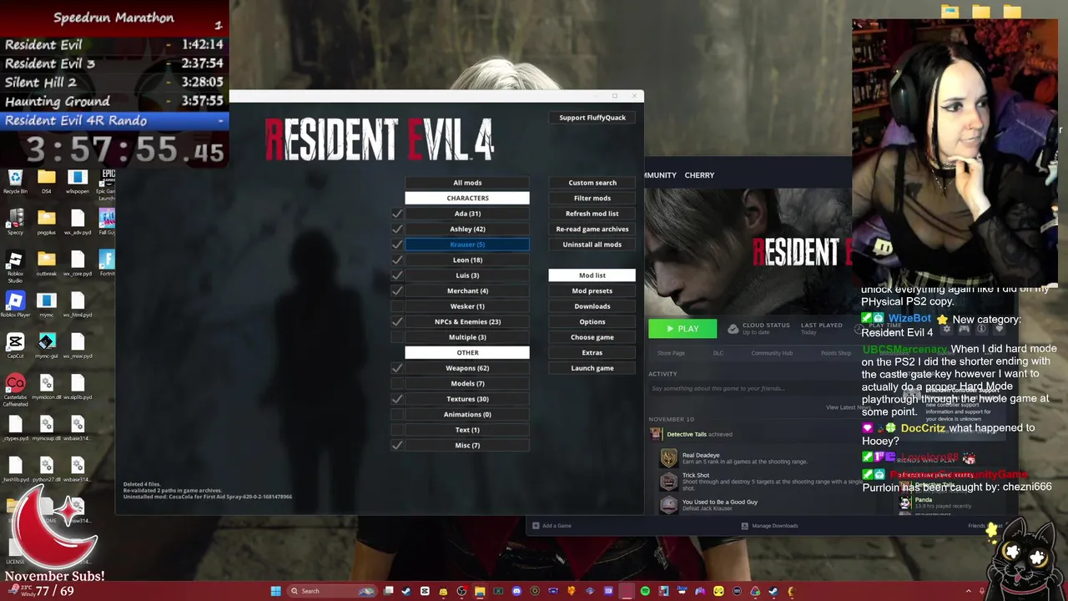The height and width of the screenshot is (601, 1068).
Task: Open the Leon (18) mod category
Action: (x=467, y=260)
